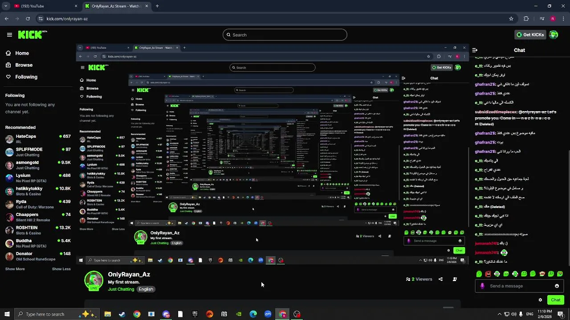Open SPLIFFMODE channel from the Recommended list

tap(38, 152)
